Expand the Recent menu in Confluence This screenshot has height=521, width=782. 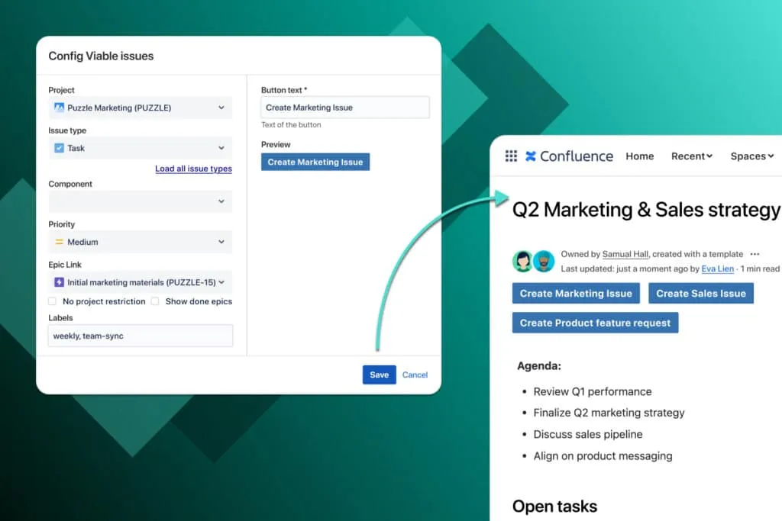pos(692,156)
